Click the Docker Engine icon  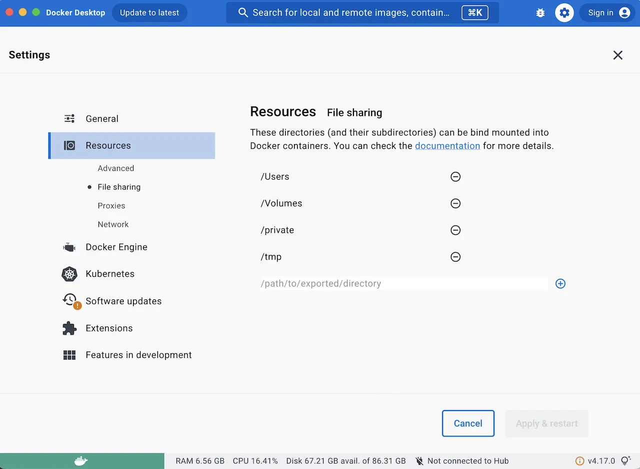pyautogui.click(x=69, y=247)
